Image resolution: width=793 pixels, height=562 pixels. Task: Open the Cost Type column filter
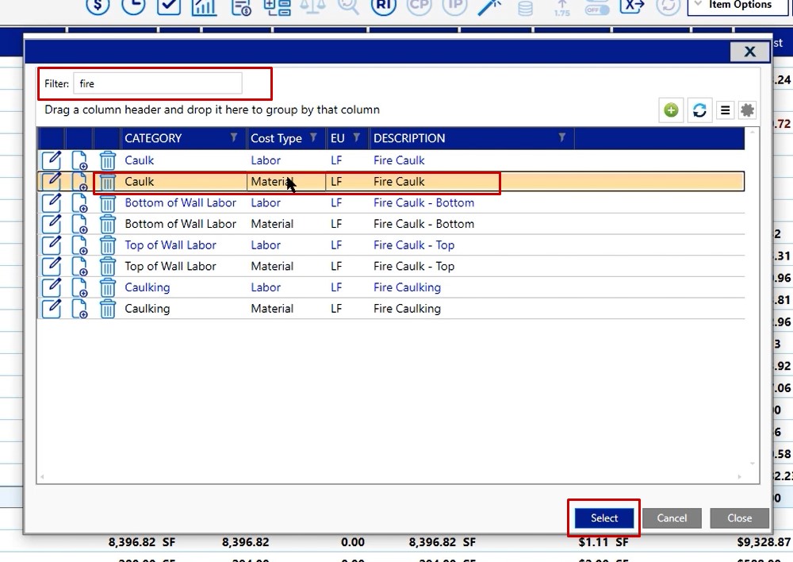pyautogui.click(x=312, y=138)
